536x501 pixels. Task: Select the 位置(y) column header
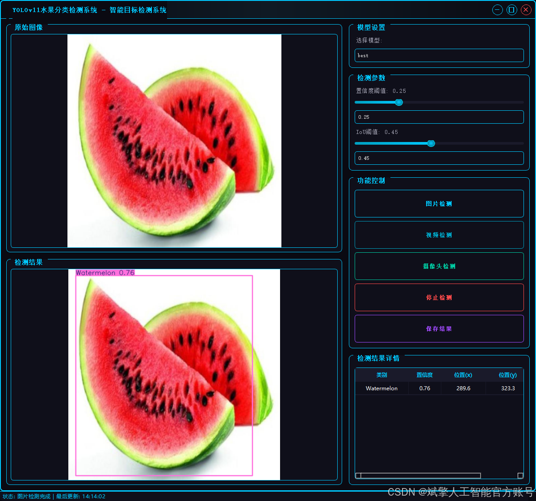point(505,375)
